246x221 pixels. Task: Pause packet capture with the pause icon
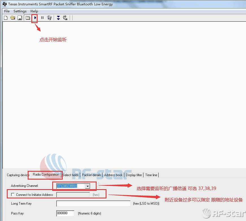[x=42, y=18]
